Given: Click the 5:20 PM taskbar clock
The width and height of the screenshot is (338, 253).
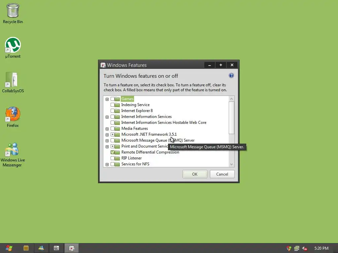Looking at the screenshot, I should coord(321,248).
